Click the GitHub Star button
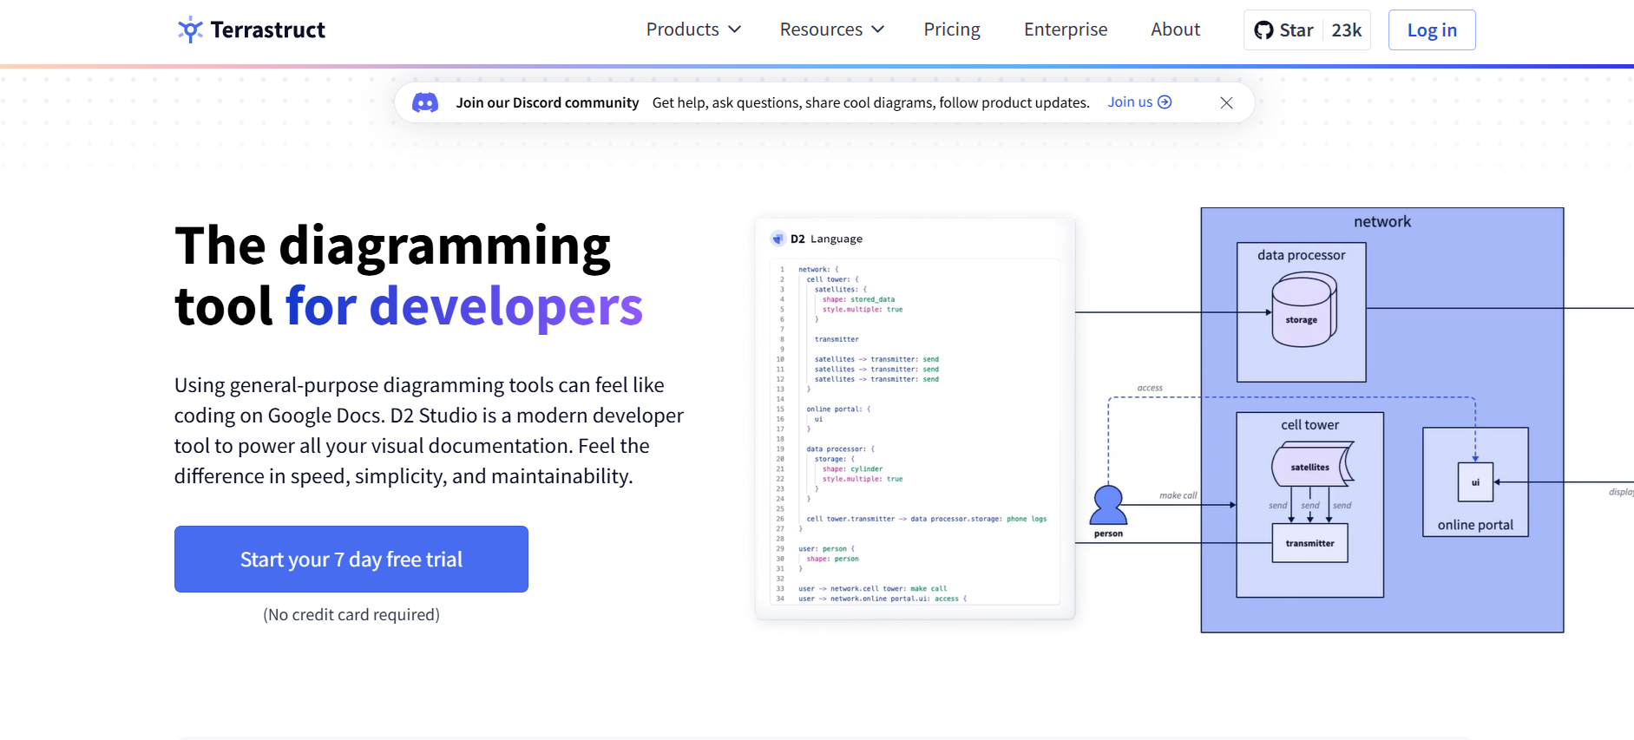 (x=1283, y=30)
